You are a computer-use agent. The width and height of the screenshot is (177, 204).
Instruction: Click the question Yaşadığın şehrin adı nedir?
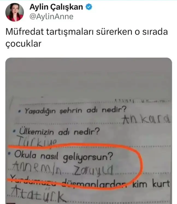pyautogui.click(x=75, y=111)
